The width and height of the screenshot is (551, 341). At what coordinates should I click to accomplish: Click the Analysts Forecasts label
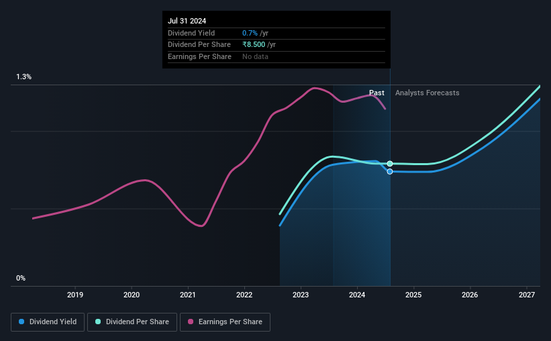click(x=427, y=93)
